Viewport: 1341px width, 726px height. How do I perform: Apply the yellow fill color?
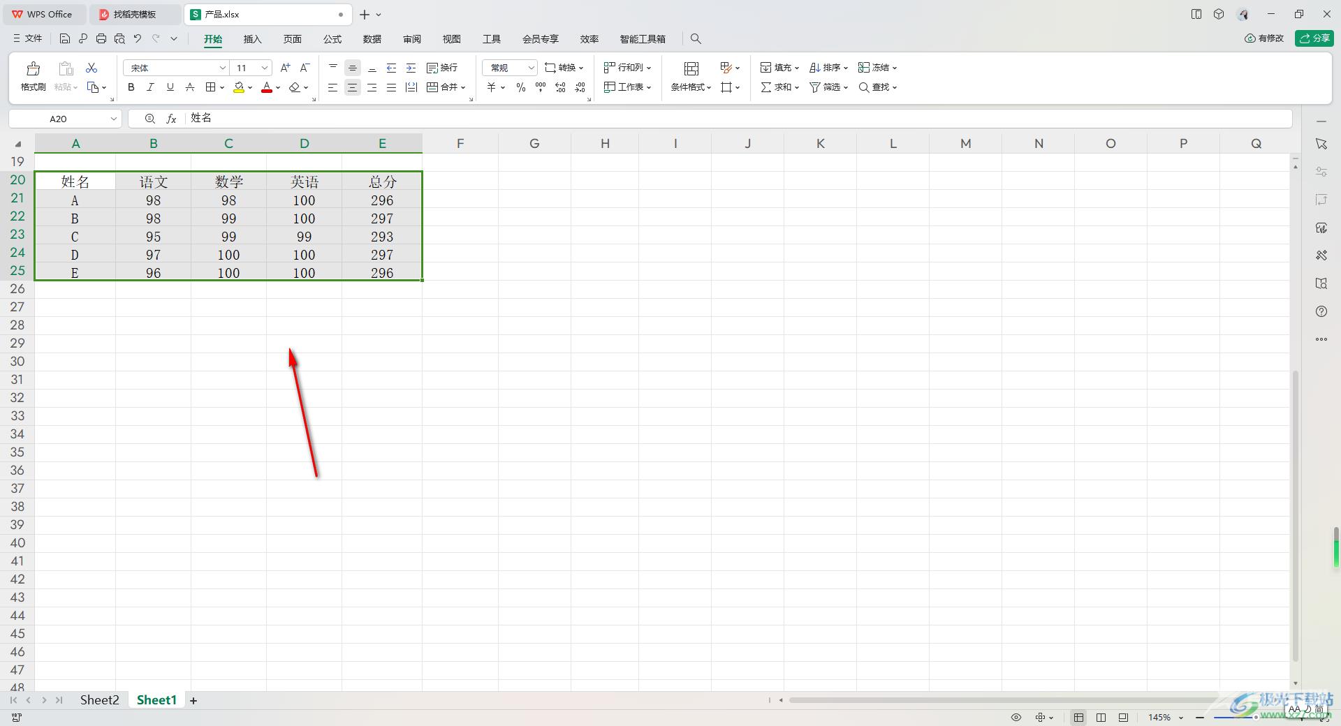coord(239,87)
